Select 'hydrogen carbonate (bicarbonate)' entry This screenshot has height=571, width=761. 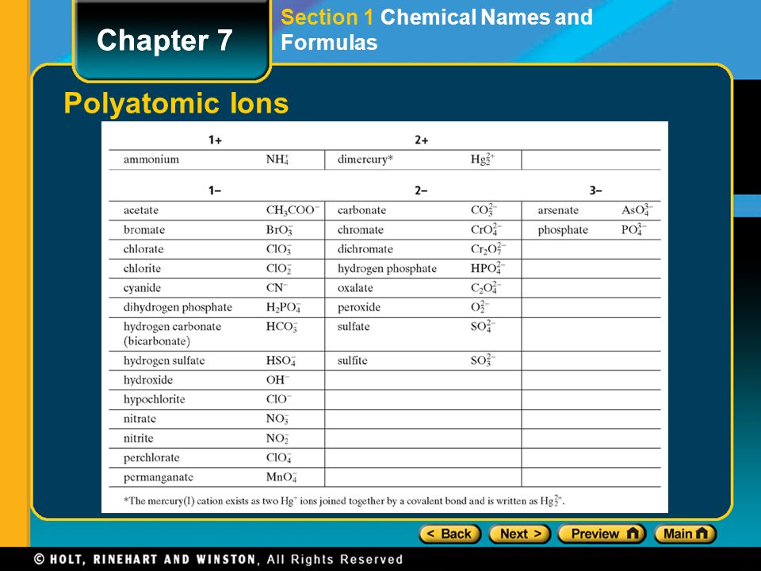(172, 334)
